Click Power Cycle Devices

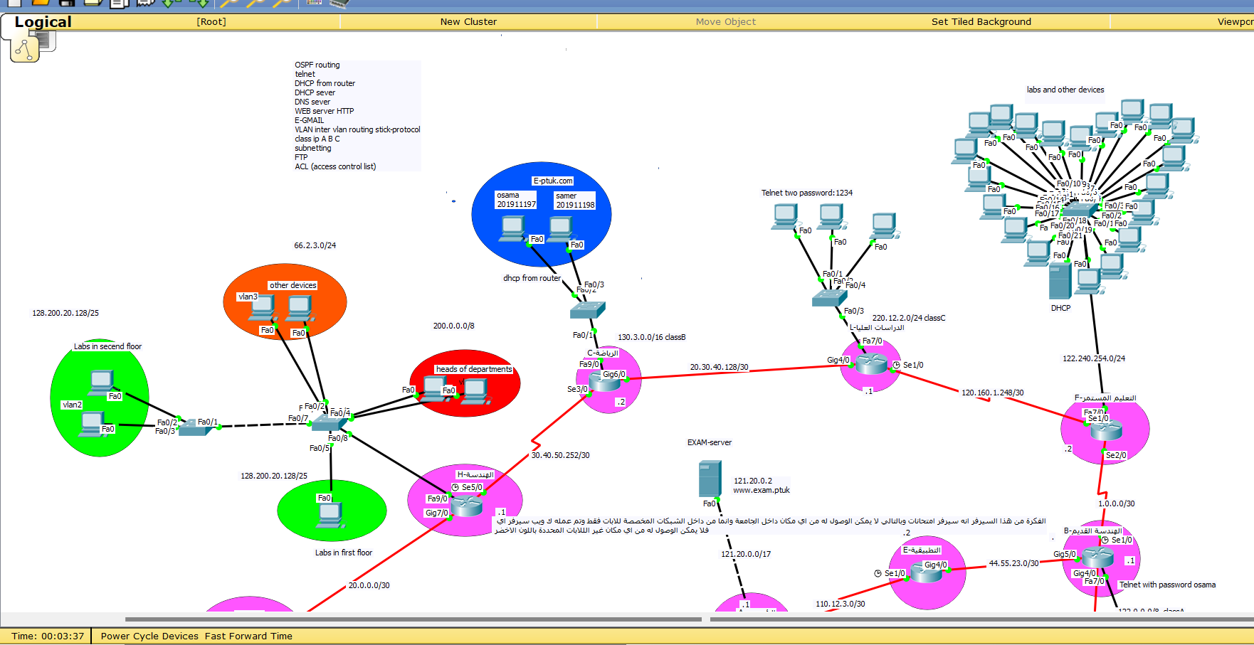(x=149, y=636)
